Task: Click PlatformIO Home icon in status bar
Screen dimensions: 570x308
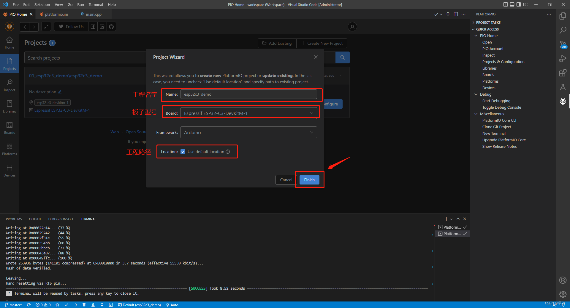Action: point(58,305)
